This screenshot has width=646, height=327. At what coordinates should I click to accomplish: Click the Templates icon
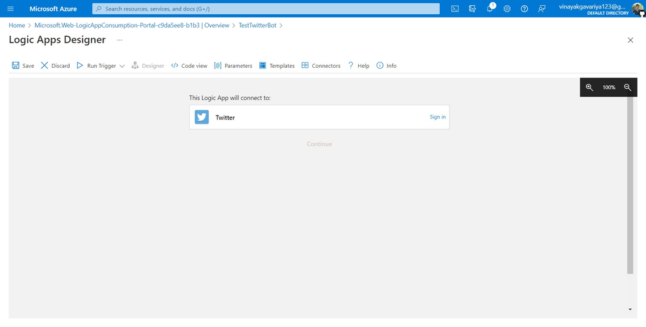tap(263, 65)
